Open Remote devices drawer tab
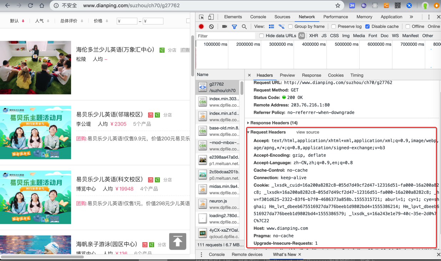This screenshot has width=441, height=261. 247,255
